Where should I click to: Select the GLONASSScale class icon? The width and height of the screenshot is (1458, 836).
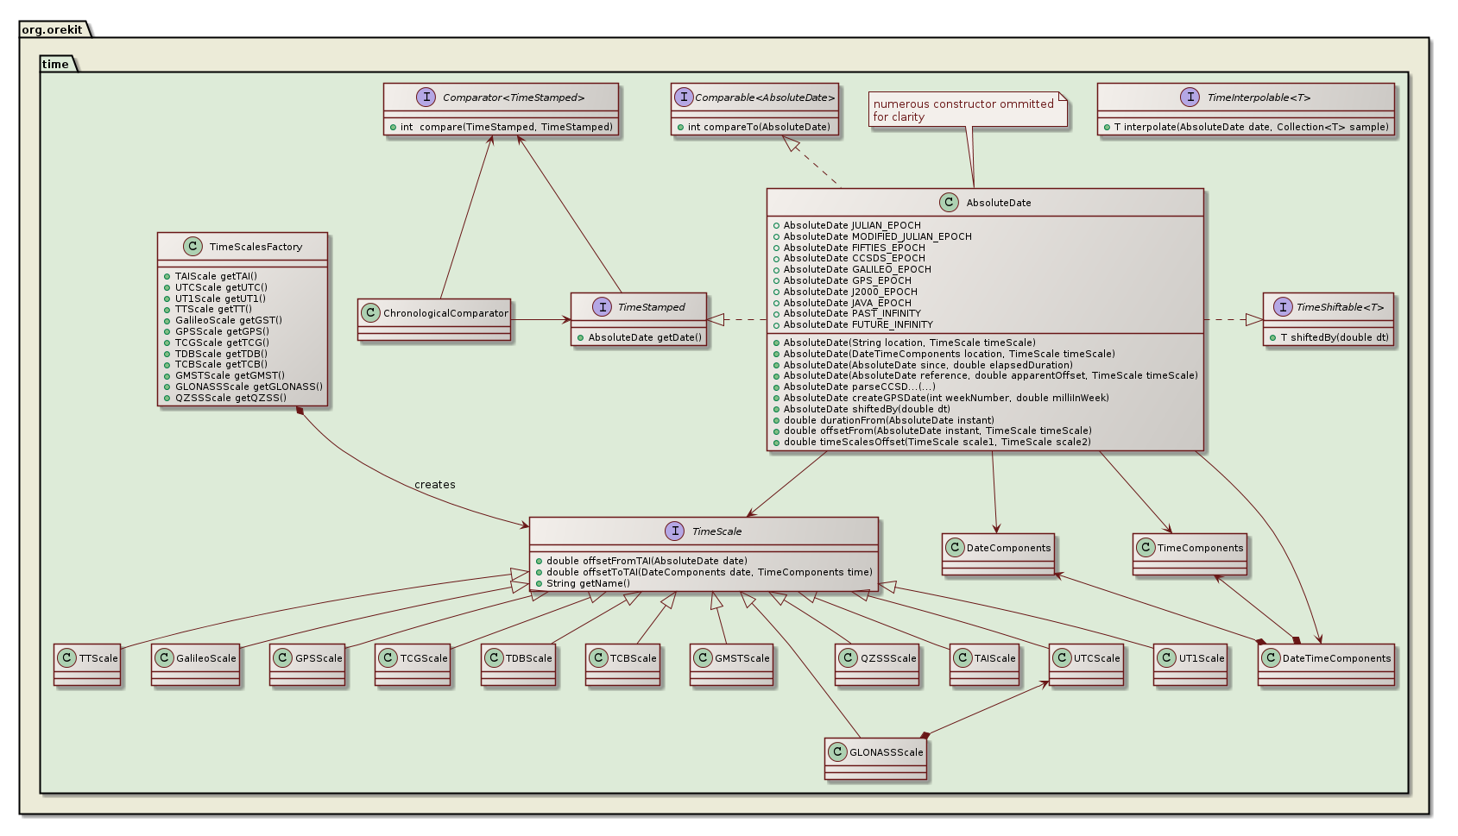(837, 752)
